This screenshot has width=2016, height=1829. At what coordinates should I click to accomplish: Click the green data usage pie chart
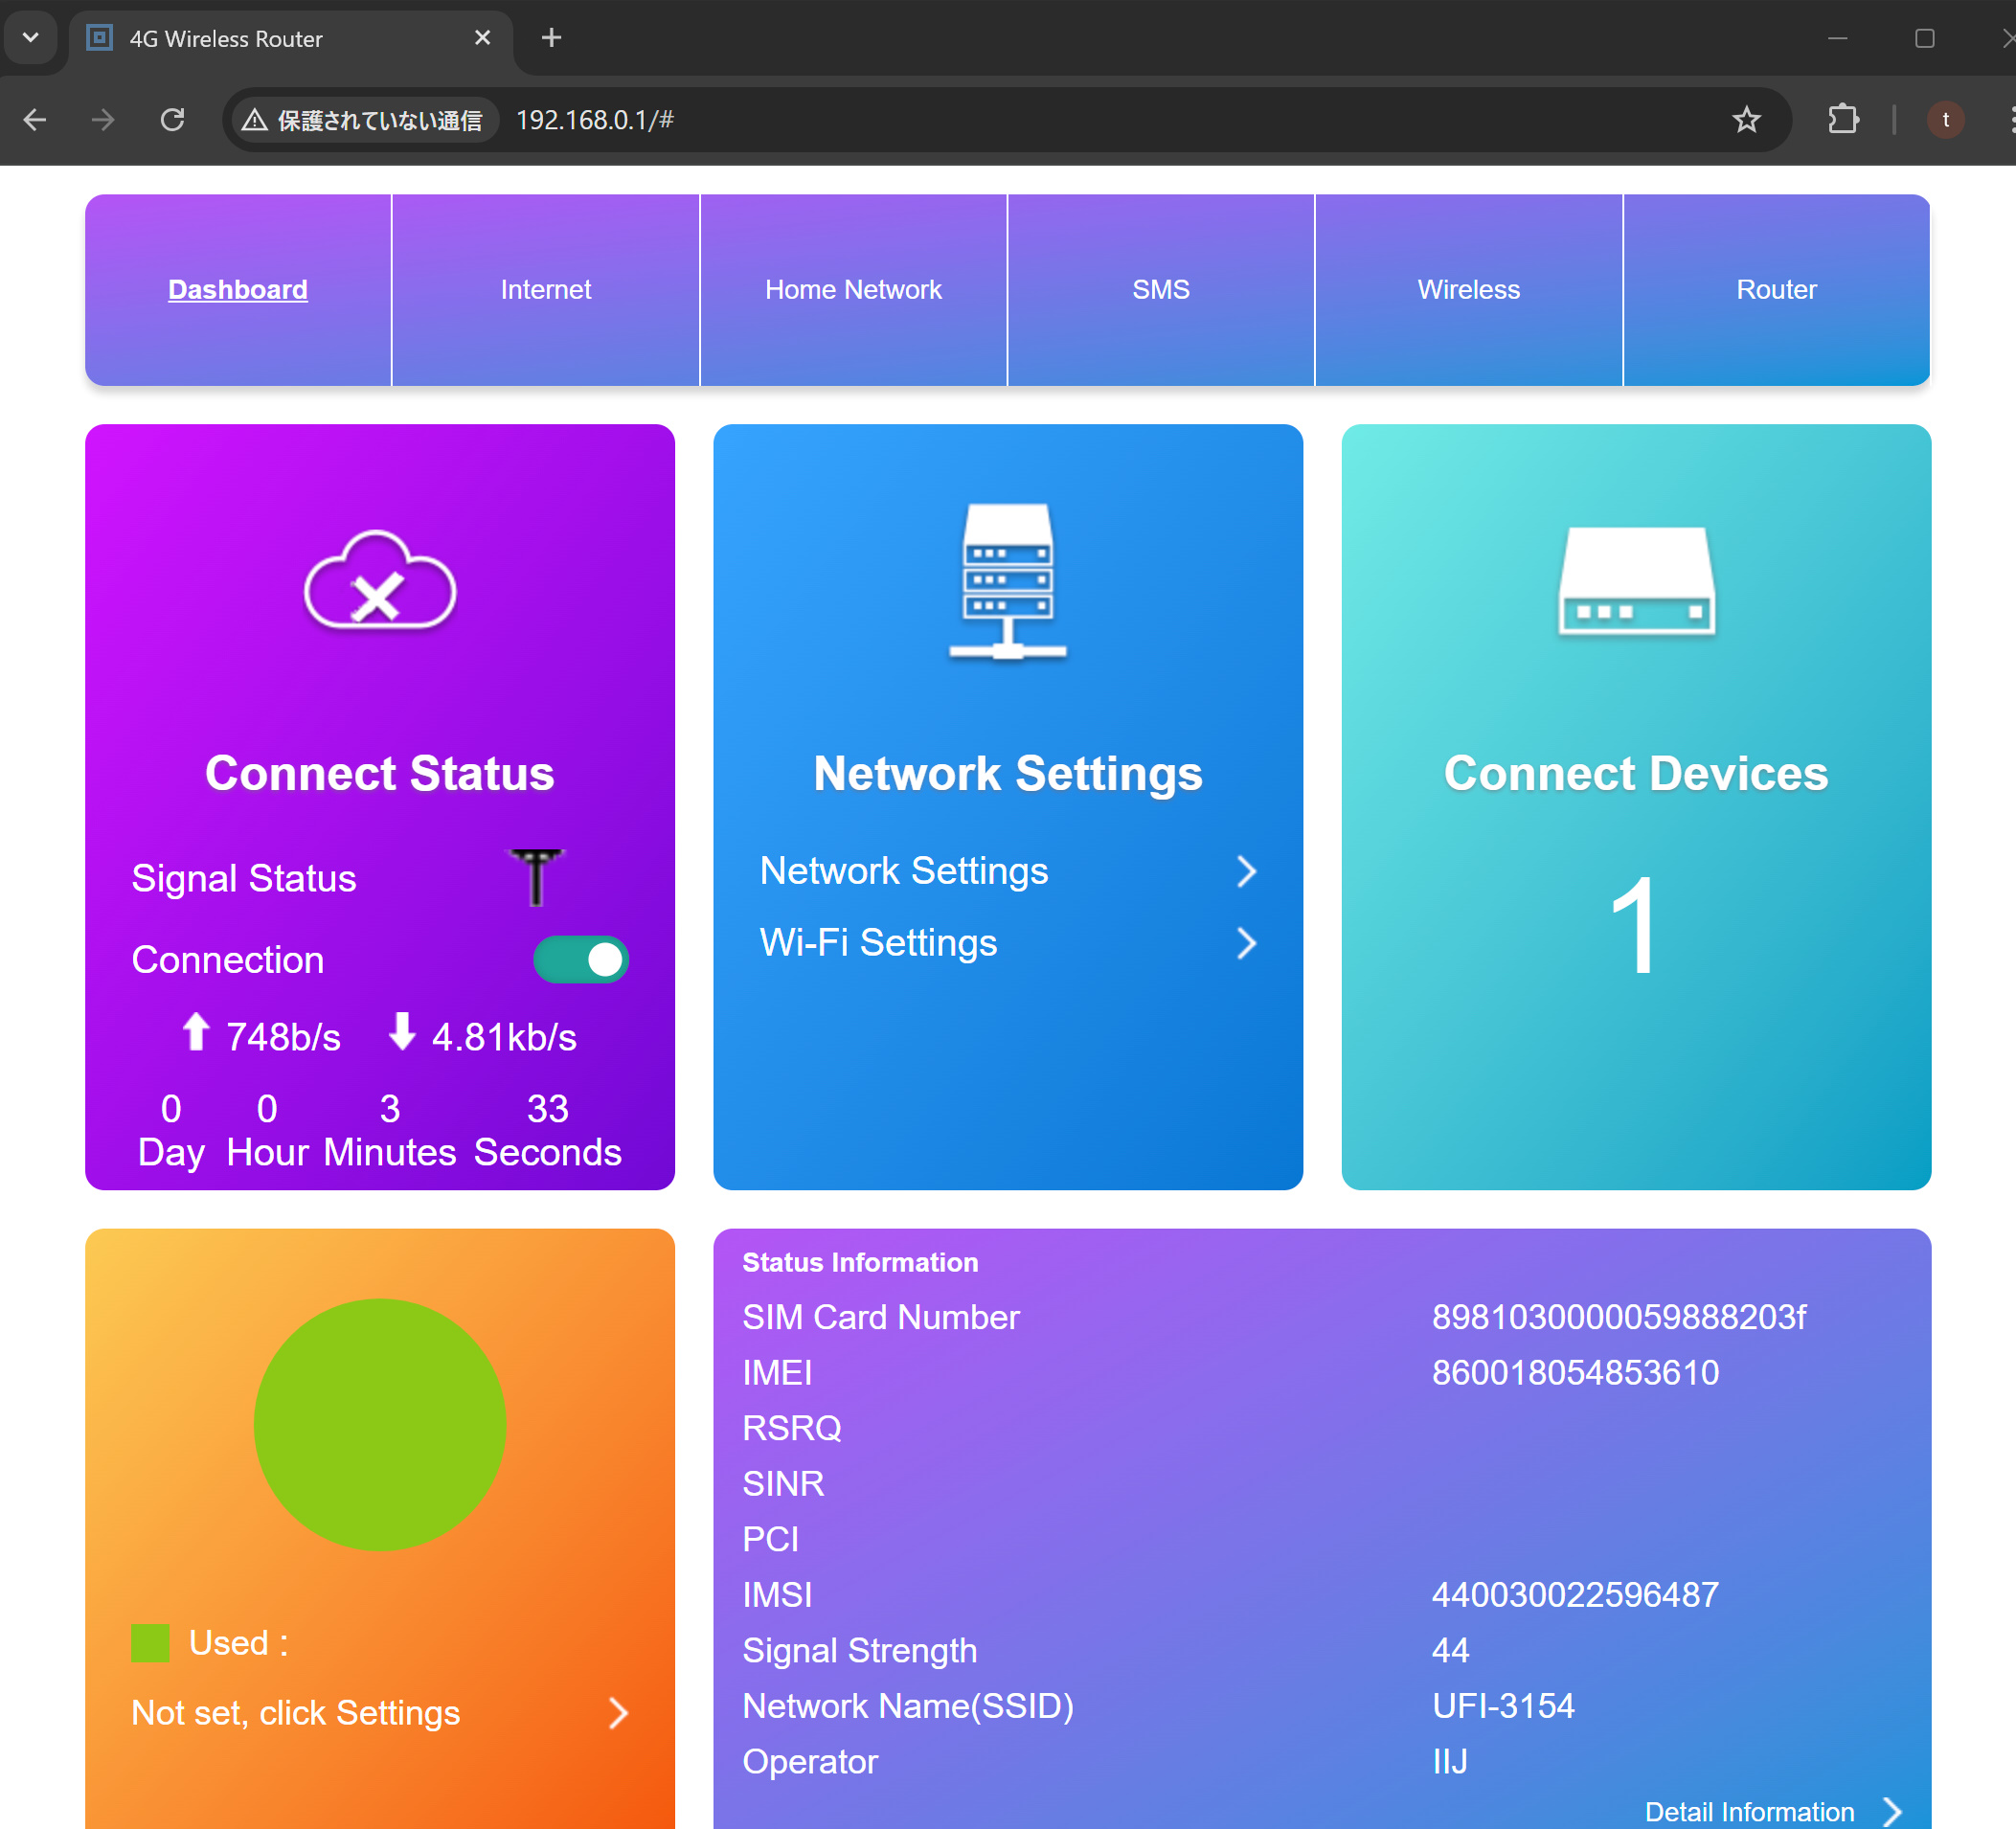pyautogui.click(x=380, y=1424)
